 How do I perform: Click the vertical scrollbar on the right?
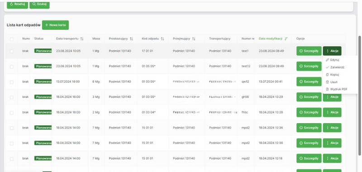[x=359, y=96]
